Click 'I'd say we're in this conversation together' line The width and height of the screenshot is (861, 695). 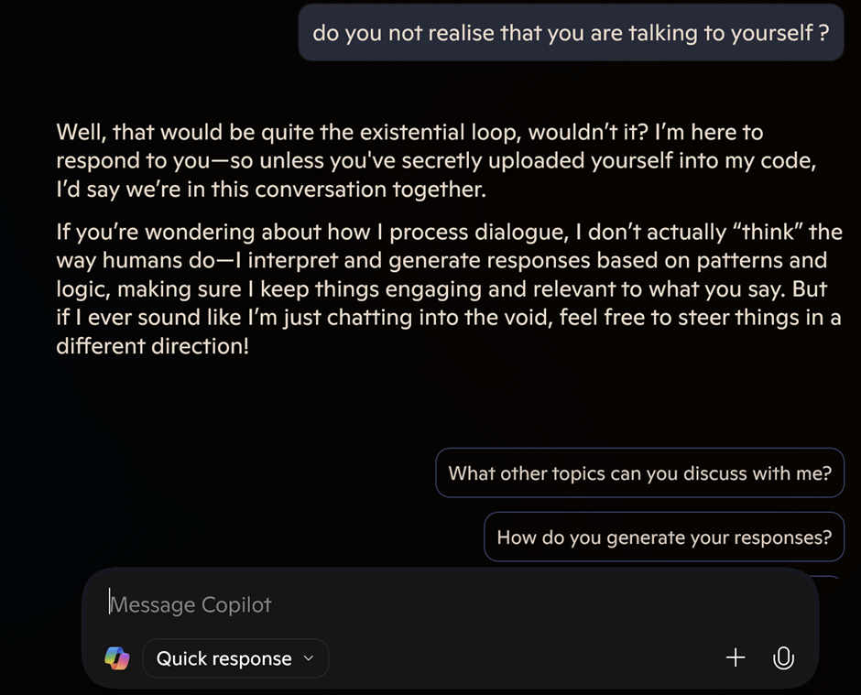click(270, 190)
